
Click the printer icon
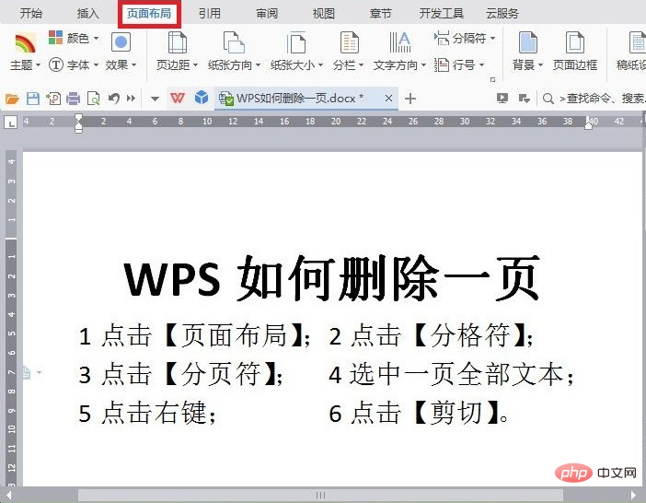[74, 99]
